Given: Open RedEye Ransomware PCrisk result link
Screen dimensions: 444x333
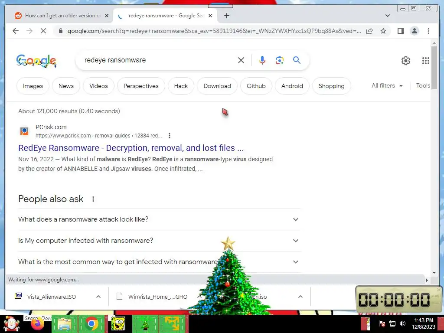Looking at the screenshot, I should 131,148.
